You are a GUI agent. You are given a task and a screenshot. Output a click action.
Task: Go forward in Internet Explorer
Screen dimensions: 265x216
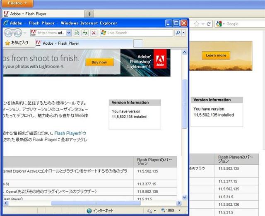click(x=17, y=33)
